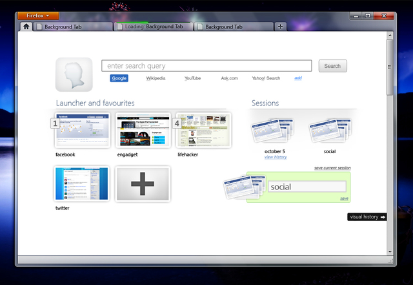413x285 pixels.
Task: Select Google as search engine
Action: pos(119,78)
